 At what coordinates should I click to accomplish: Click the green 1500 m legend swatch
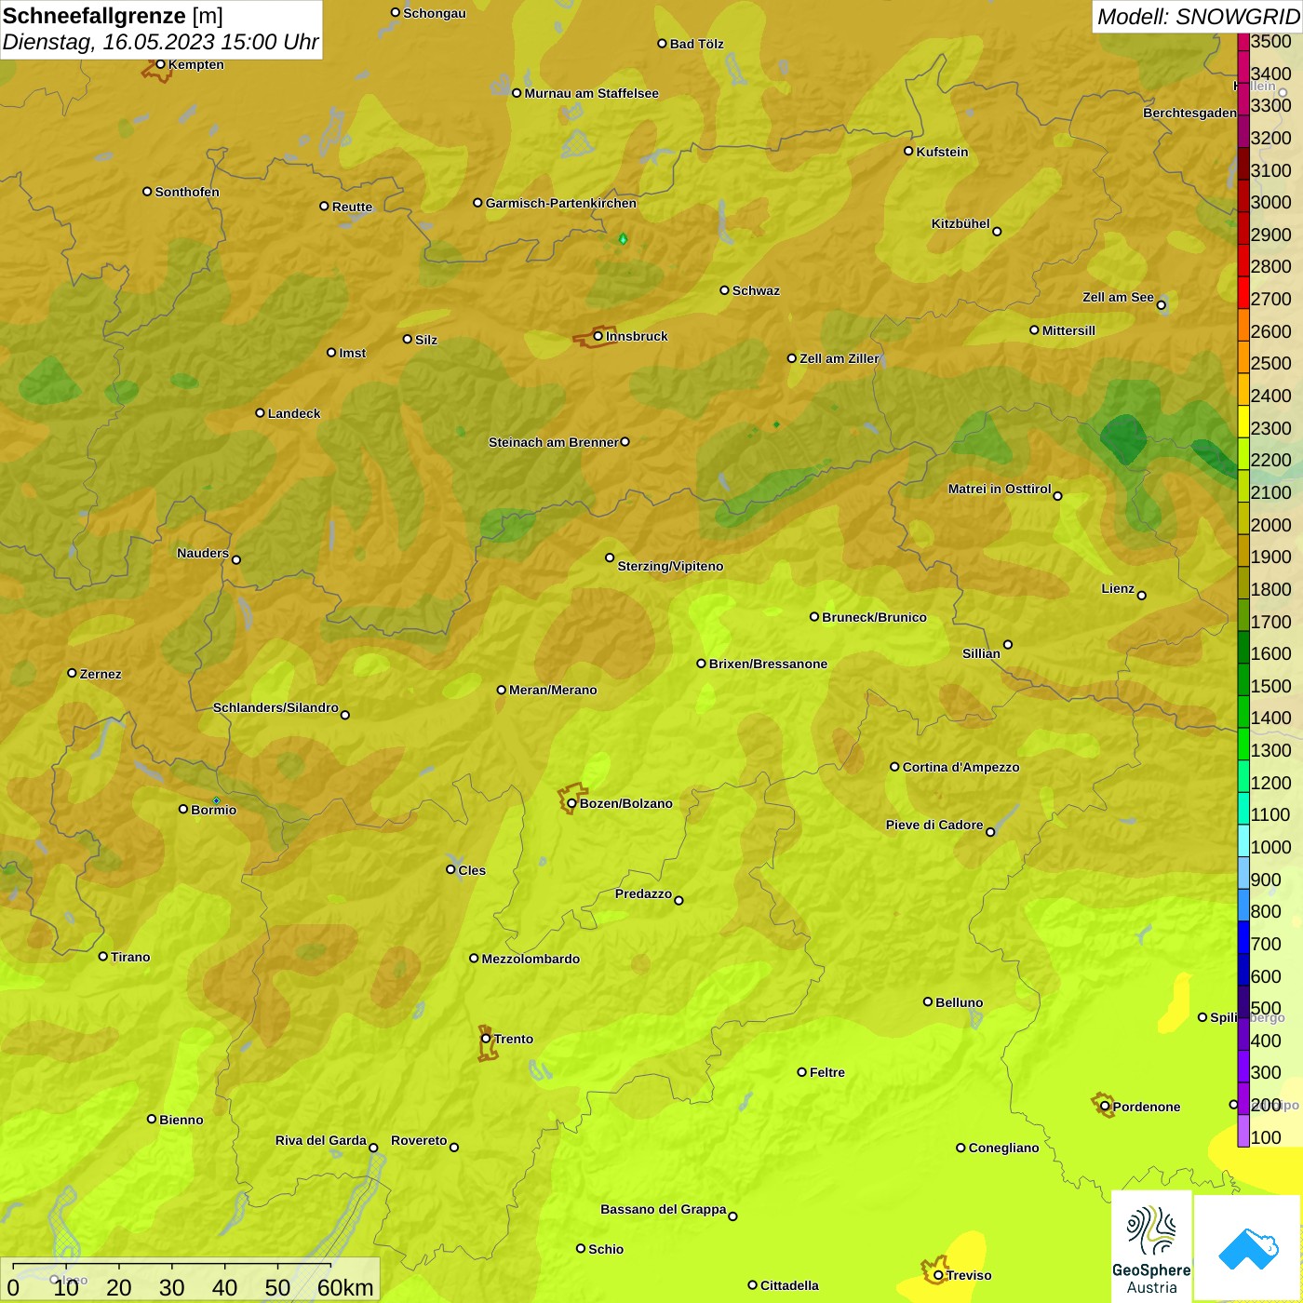1243,679
